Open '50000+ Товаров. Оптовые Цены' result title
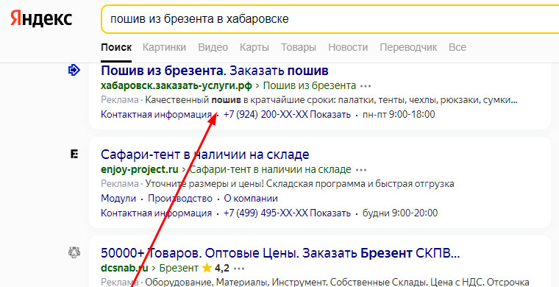Screen dimensions: 559x287 [x=280, y=253]
